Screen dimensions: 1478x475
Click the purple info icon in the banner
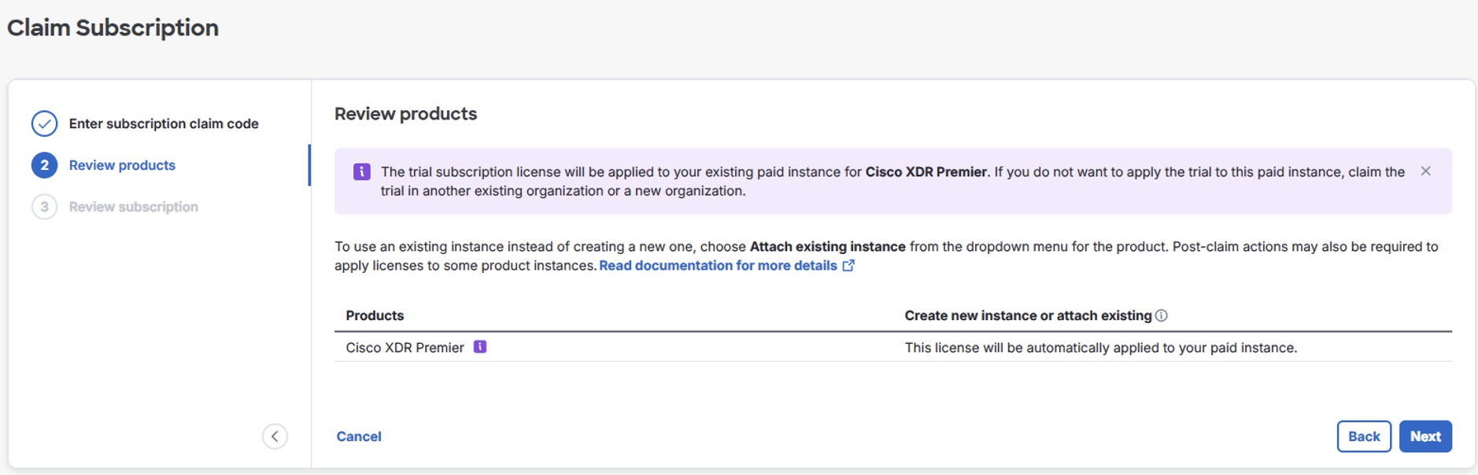tap(362, 171)
